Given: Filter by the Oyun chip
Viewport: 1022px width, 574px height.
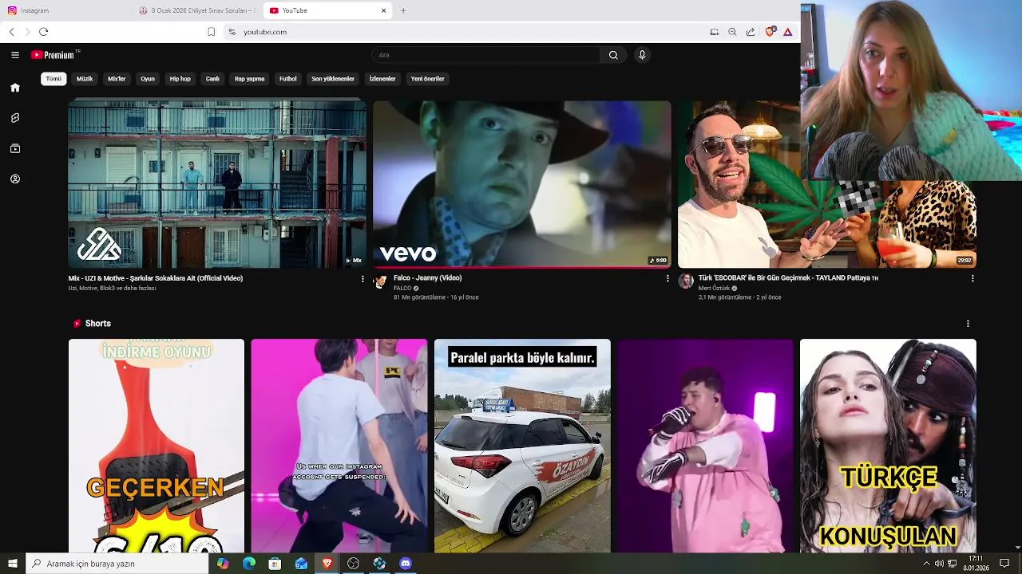Looking at the screenshot, I should [x=148, y=79].
